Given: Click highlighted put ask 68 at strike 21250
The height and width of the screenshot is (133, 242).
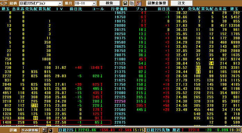Looking at the screenshot, I should (x=198, y=67).
